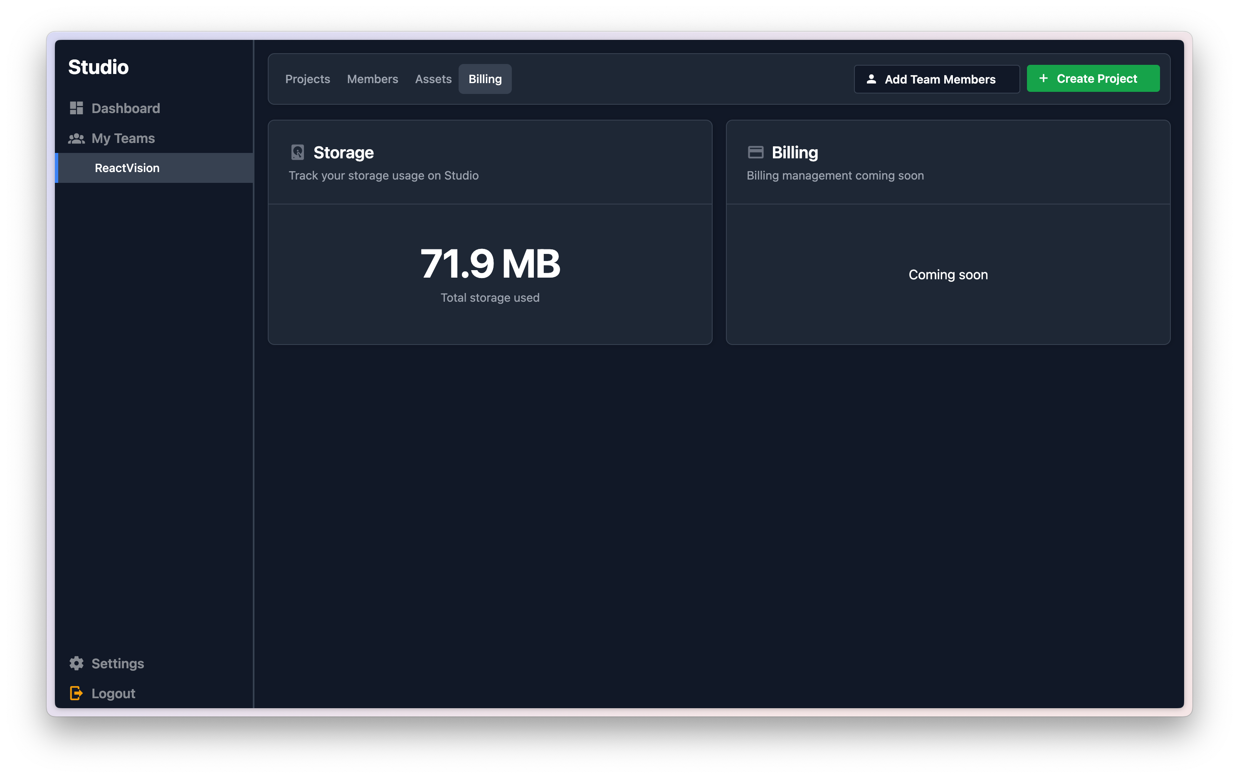
Task: Select the ReactVision team
Action: tap(154, 167)
